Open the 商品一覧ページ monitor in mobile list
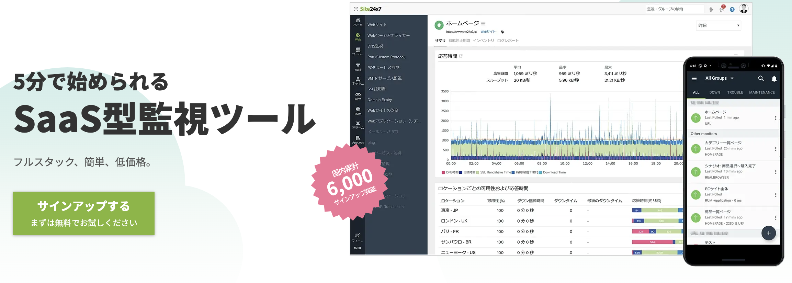The height and width of the screenshot is (283, 792). [x=734, y=218]
